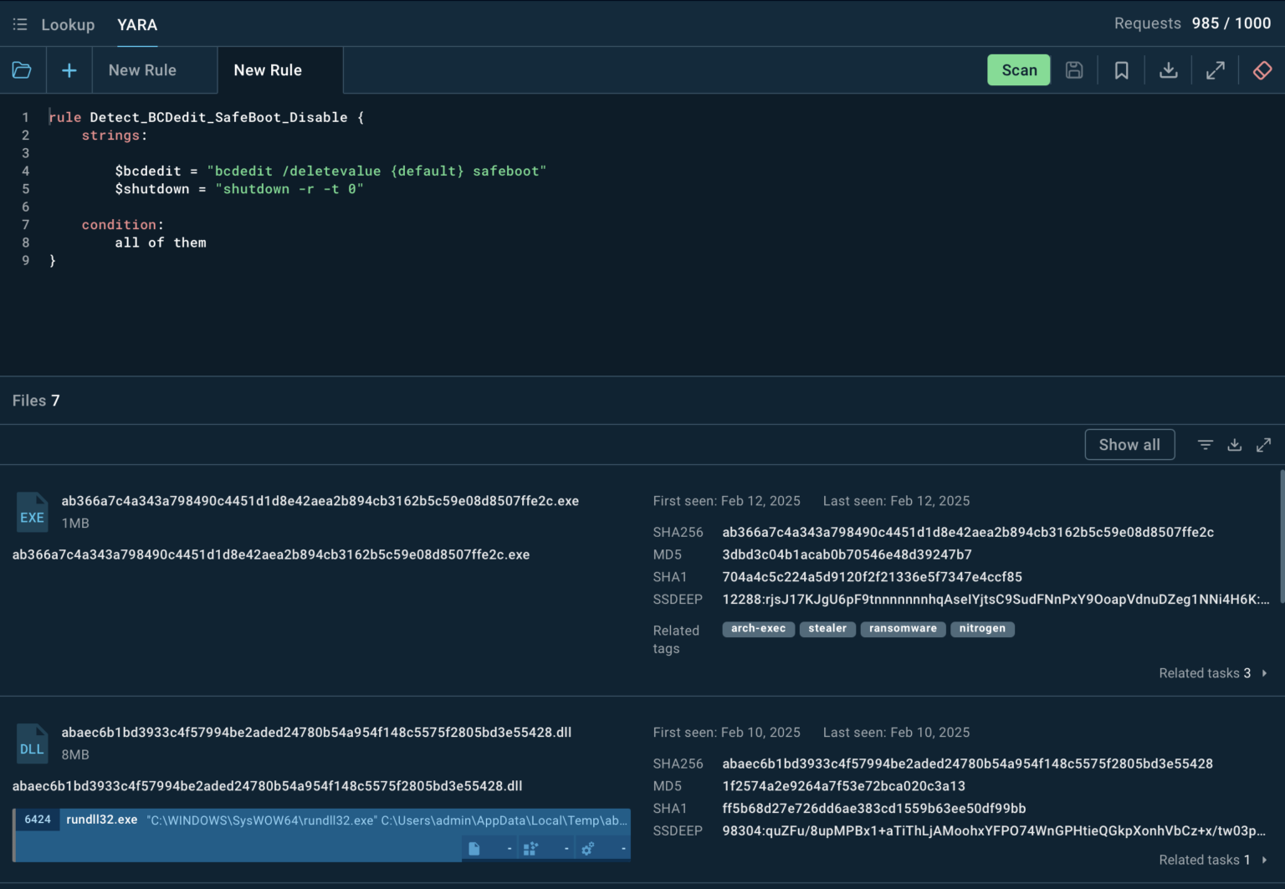Download the rule from editor toolbar
Screen dimensions: 1285x889
pos(1168,70)
